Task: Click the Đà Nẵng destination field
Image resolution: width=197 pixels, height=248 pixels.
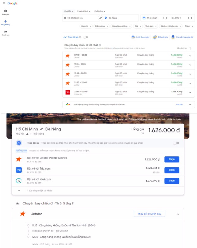Action: click(x=121, y=18)
